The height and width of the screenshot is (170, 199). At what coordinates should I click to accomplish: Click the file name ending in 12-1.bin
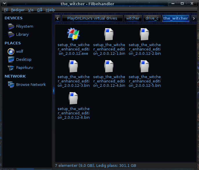coord(109,49)
